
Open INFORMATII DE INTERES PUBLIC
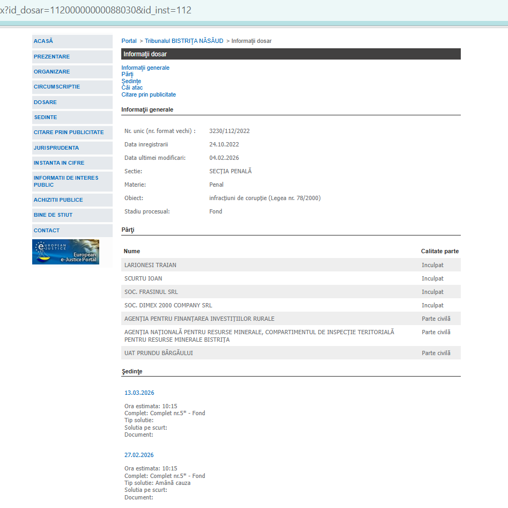click(x=66, y=181)
